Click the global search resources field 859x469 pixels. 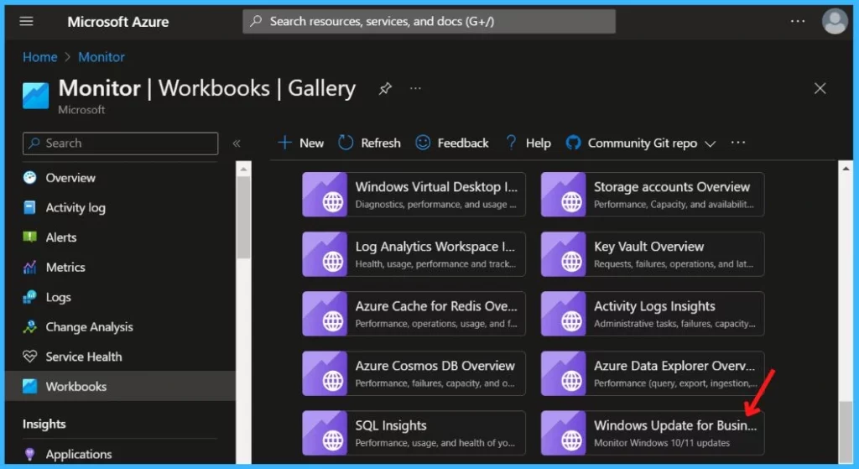[429, 21]
